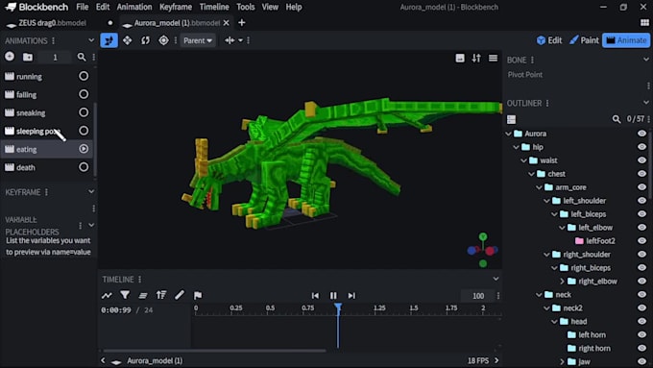The image size is (653, 368).
Task: Open the viewport hamburger menu
Action: 493,58
